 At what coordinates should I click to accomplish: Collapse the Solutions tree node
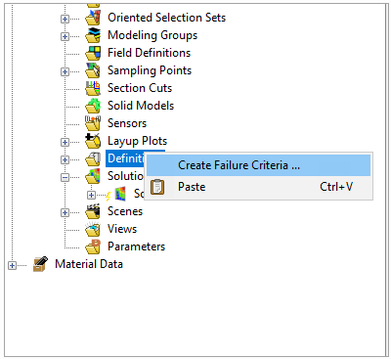pos(65,177)
